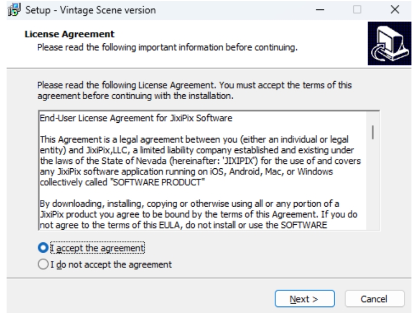Image resolution: width=412 pixels, height=313 pixels.
Task: Choose I do not accept the agreement
Action: click(43, 264)
